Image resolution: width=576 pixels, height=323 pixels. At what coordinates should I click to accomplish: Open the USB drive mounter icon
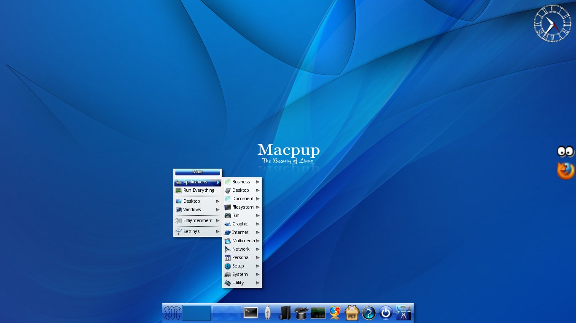pos(267,313)
